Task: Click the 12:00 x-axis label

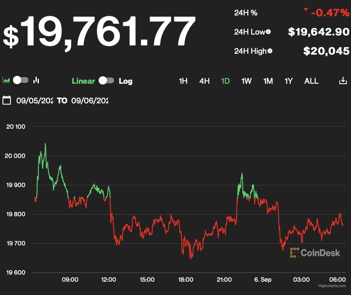Action: 109,280
